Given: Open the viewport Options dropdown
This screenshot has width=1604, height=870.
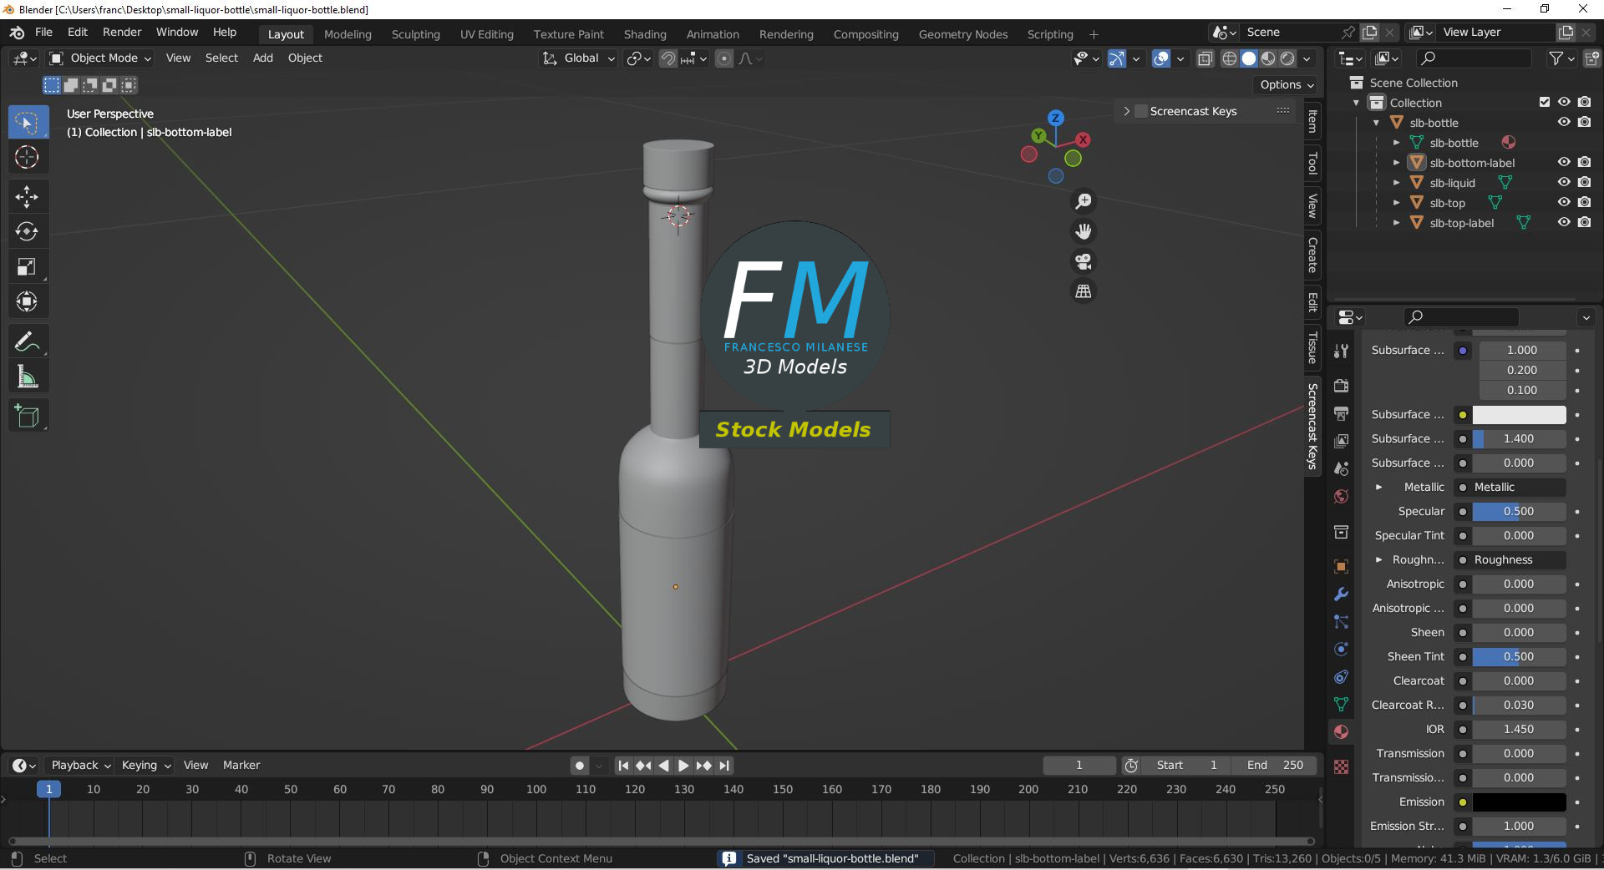Looking at the screenshot, I should click(x=1287, y=85).
